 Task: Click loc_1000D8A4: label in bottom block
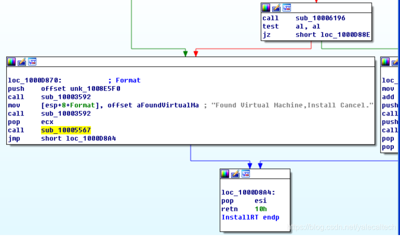[x=248, y=193]
